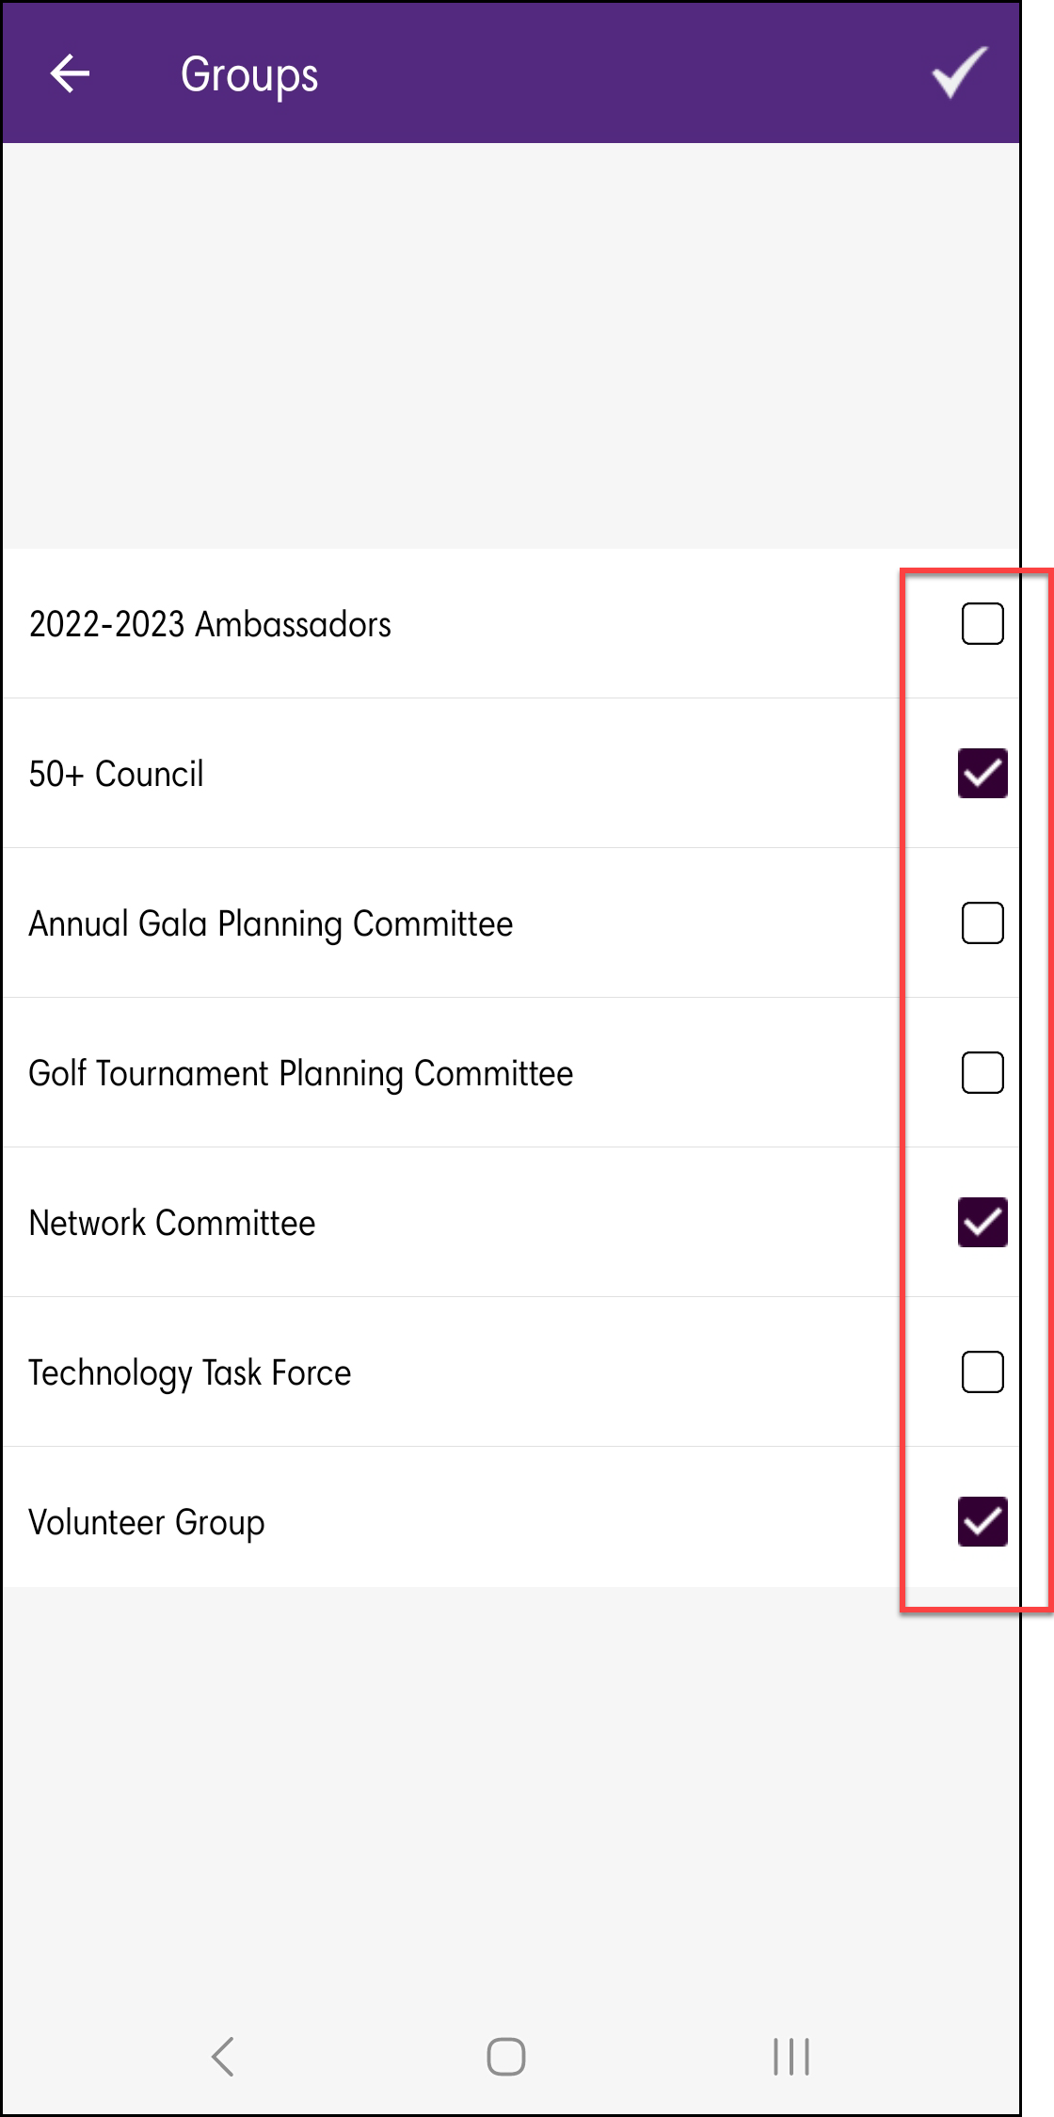Viewport: 1054px width, 2117px height.
Task: Deselect the Volunteer Group checkbox
Action: click(x=982, y=1522)
